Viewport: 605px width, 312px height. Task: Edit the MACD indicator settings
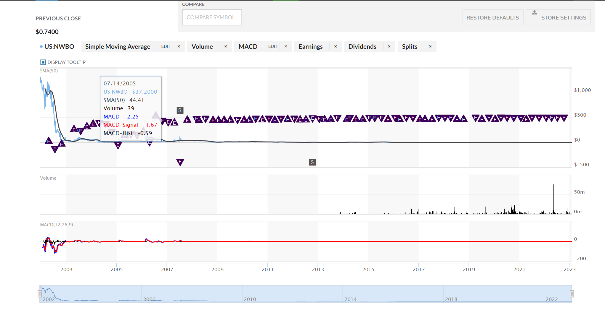(x=273, y=46)
